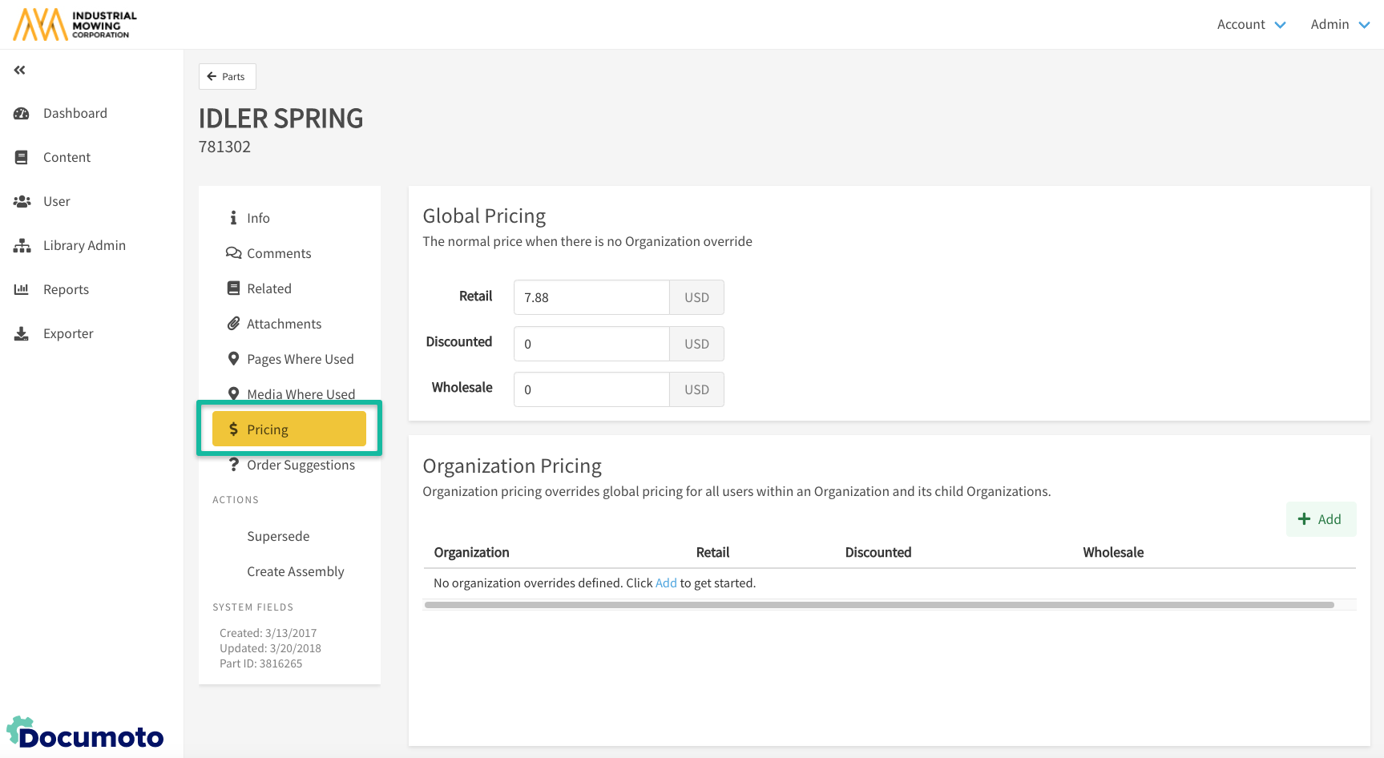Open Dashboard from the gauge icon
1384x758 pixels.
point(22,114)
